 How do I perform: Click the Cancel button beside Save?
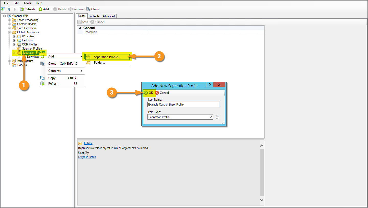click(x=98, y=22)
